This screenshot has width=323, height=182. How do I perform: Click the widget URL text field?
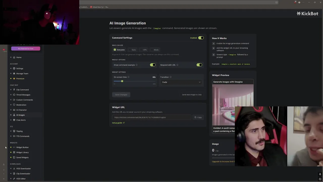tap(152, 117)
